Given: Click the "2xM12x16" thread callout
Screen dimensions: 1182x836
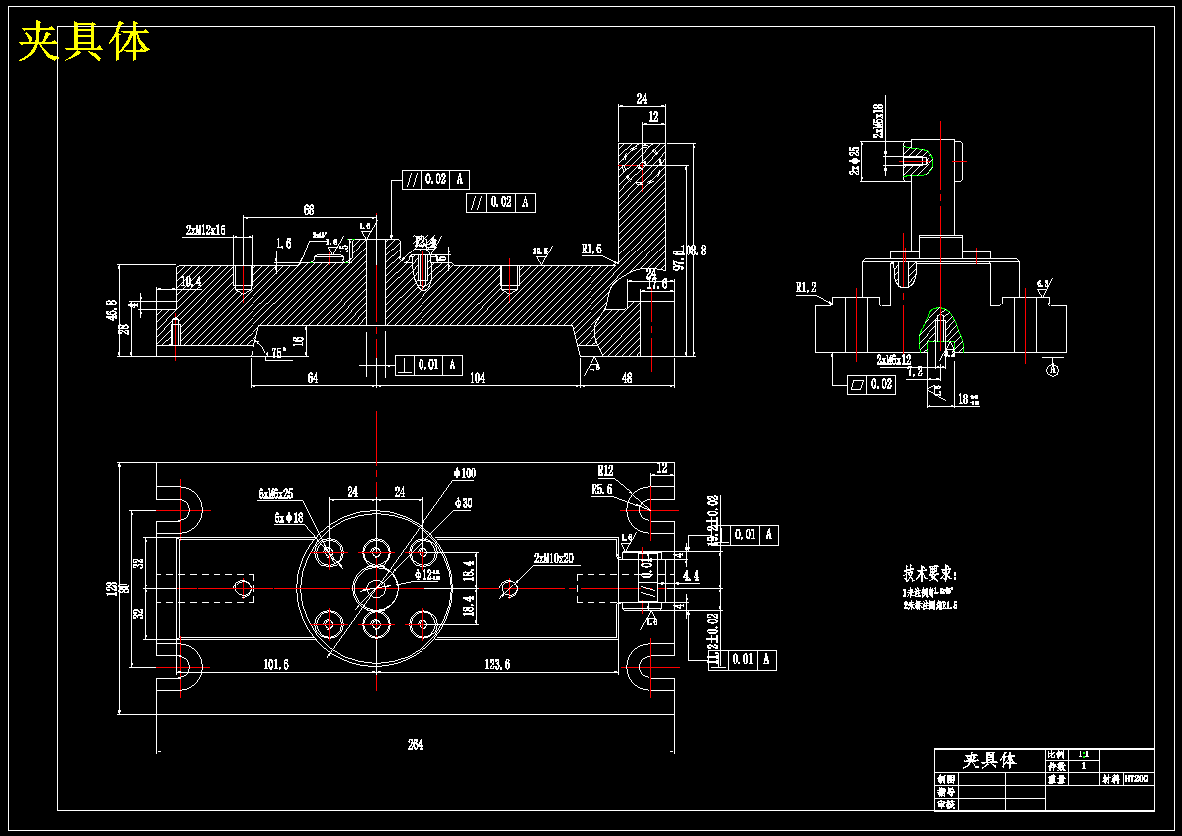Looking at the screenshot, I should pyautogui.click(x=205, y=230).
